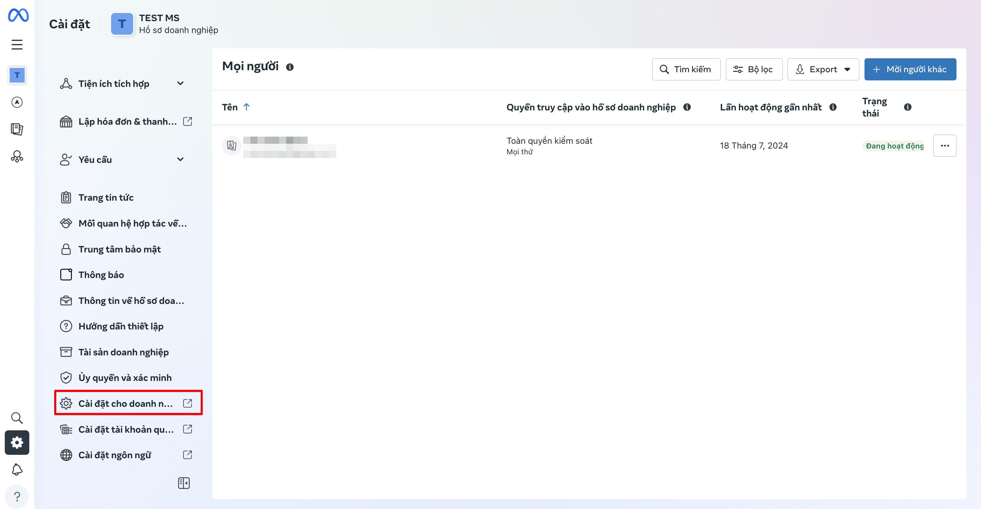Viewport: 981px width, 509px height.
Task: Open the Export dropdown
Action: pyautogui.click(x=823, y=70)
